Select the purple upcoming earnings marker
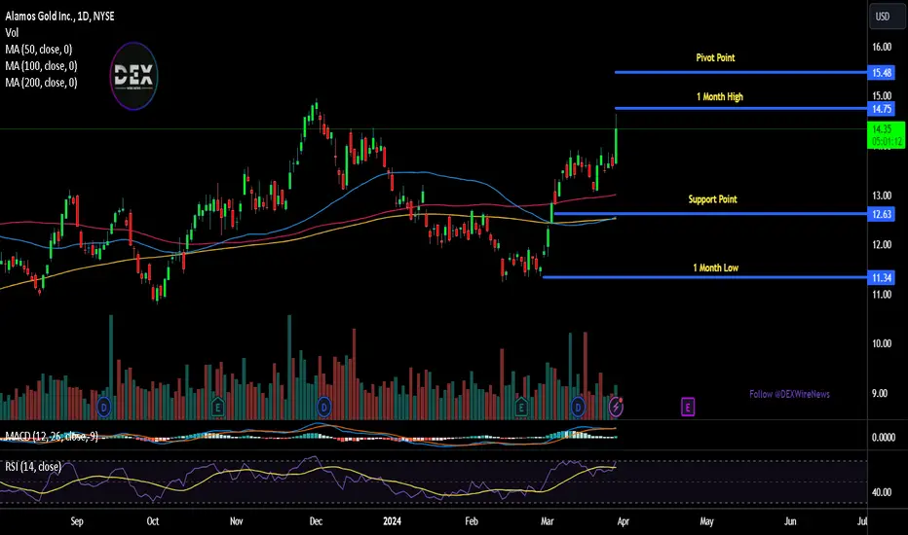This screenshot has height=535, width=908. pyautogui.click(x=688, y=408)
